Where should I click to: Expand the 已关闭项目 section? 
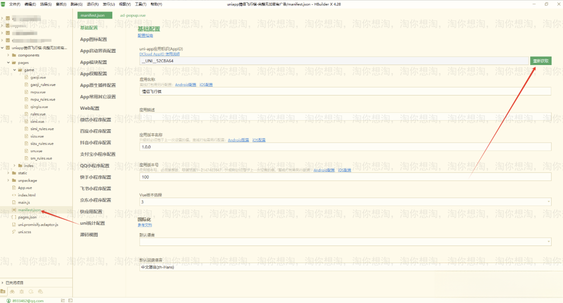coord(2,283)
